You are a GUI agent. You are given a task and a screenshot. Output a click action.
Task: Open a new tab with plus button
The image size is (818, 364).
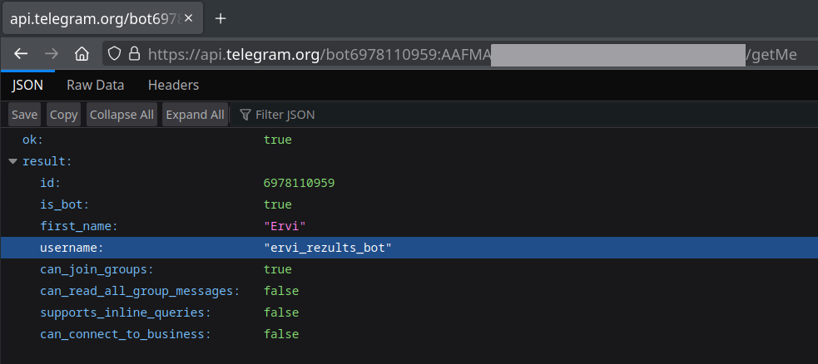221,19
